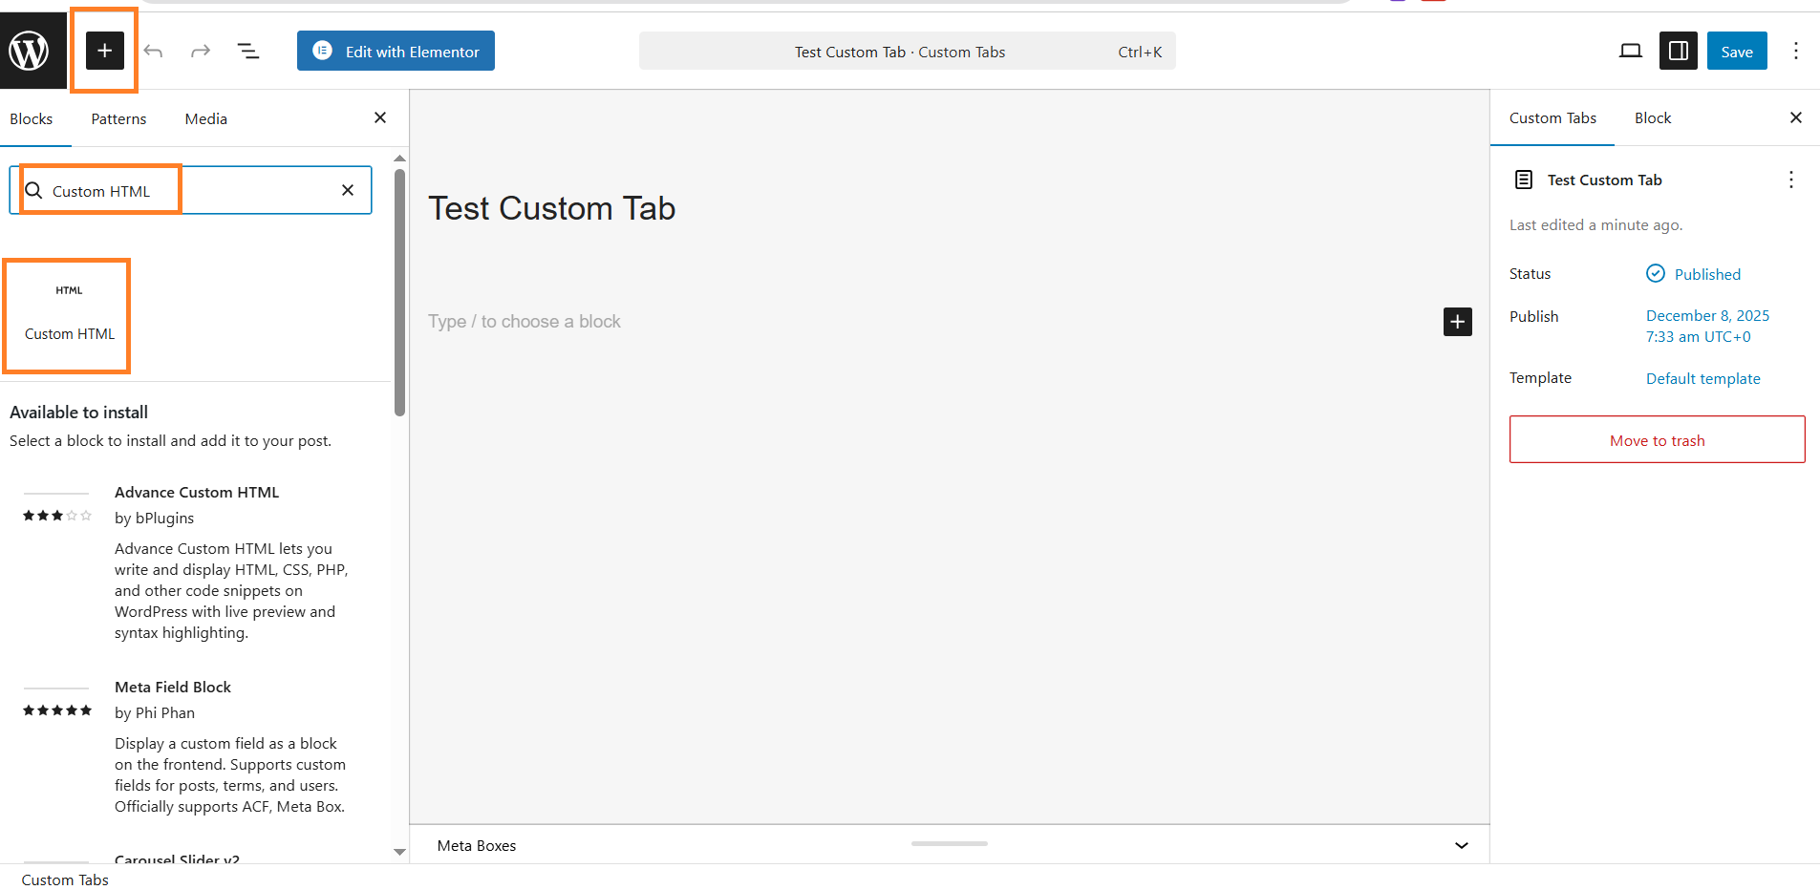Viewport: 1820px width, 890px height.
Task: Select the Custom HTML block
Action: [69, 314]
